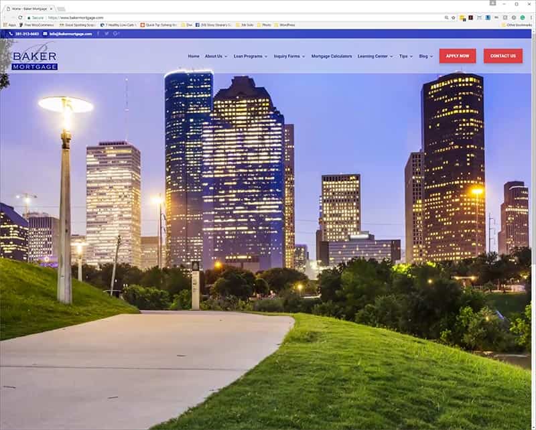Click the address bar URL field
Screen dimensions: 536x430
(x=239, y=17)
